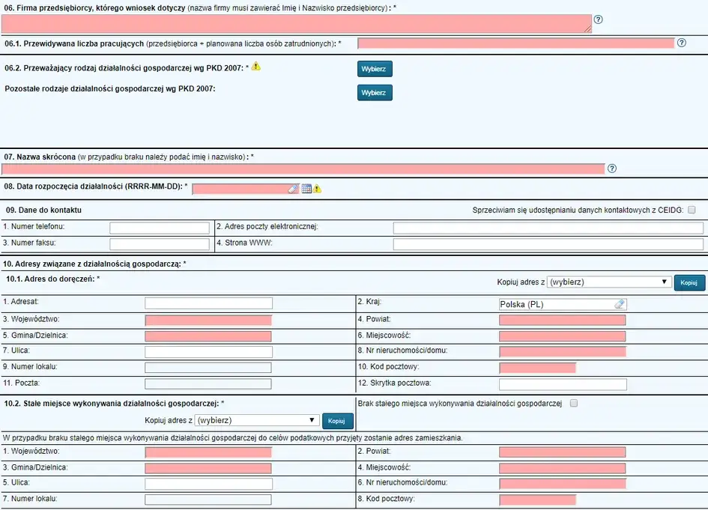Open the Kopiuj adres z dropdown in section 10.1
Viewport: 708px width, 510px height.
click(x=610, y=282)
